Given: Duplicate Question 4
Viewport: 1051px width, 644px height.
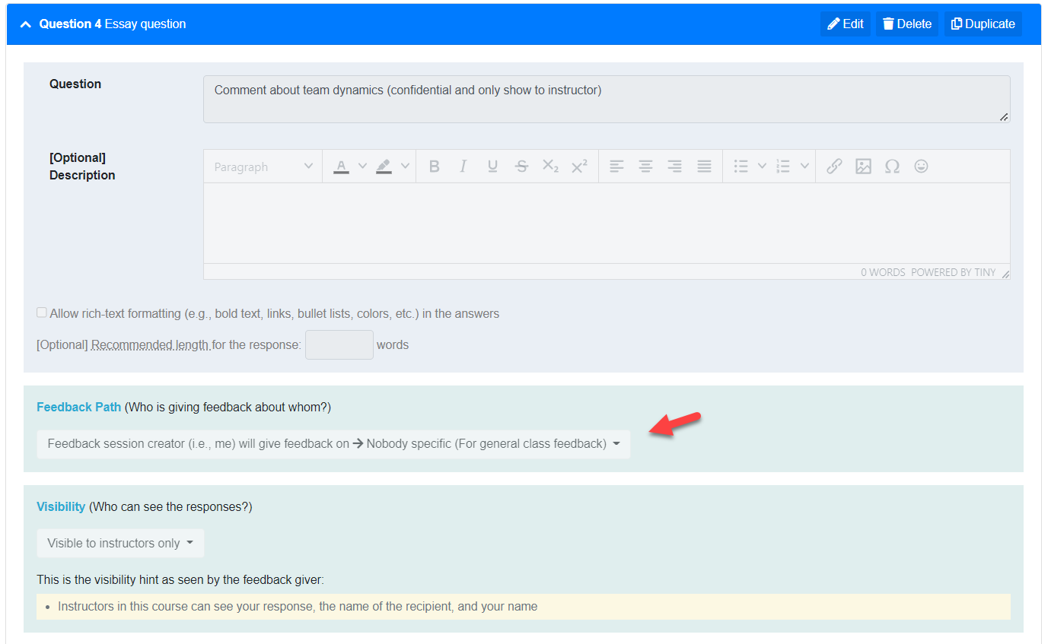Looking at the screenshot, I should pos(983,24).
